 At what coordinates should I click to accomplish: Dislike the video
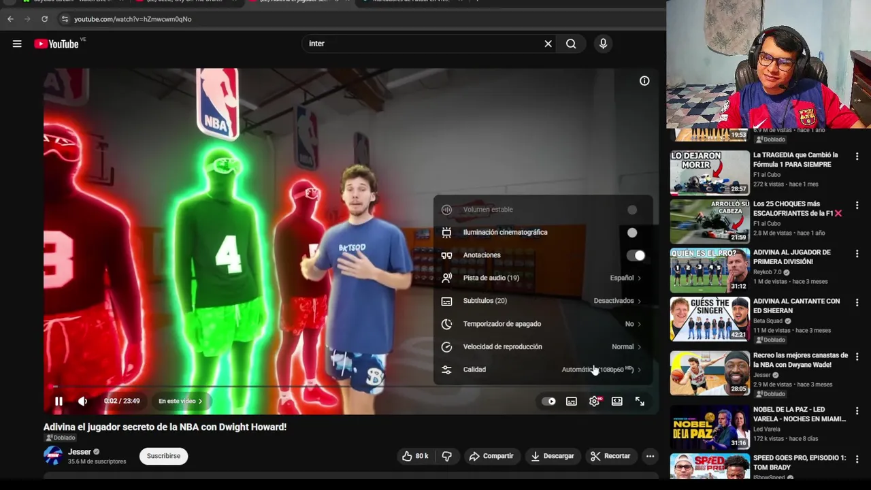pyautogui.click(x=447, y=456)
